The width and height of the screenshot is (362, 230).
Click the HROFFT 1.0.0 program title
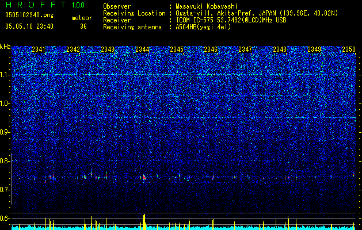[x=45, y=5]
